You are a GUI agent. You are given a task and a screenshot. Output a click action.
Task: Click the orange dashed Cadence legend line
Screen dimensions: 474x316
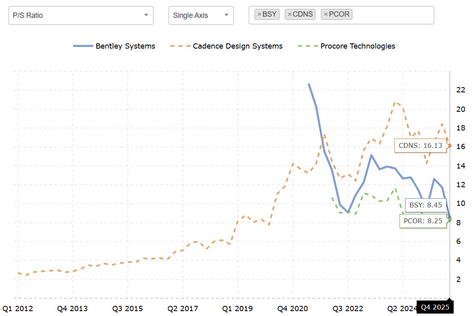coord(180,46)
